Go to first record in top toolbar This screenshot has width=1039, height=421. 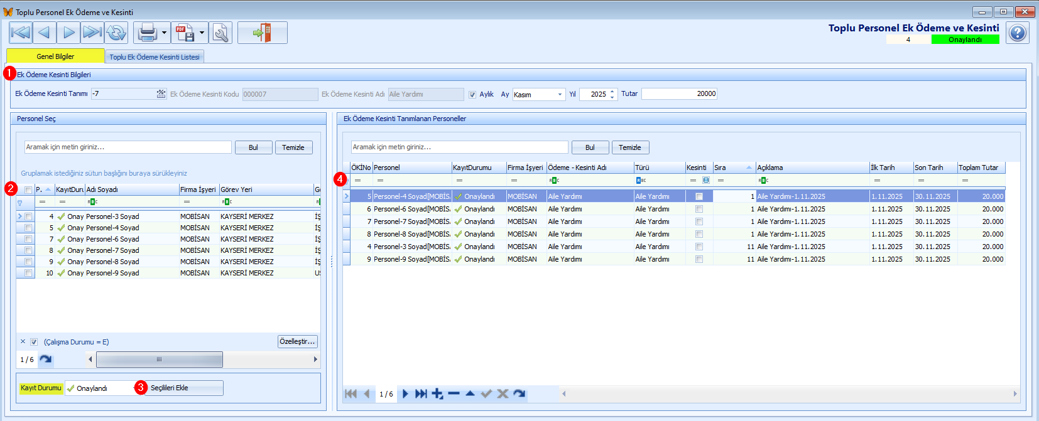21,33
